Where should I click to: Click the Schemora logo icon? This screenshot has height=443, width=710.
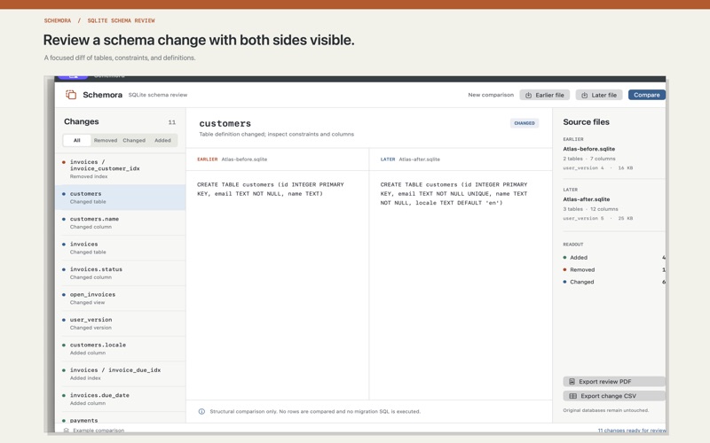point(71,95)
